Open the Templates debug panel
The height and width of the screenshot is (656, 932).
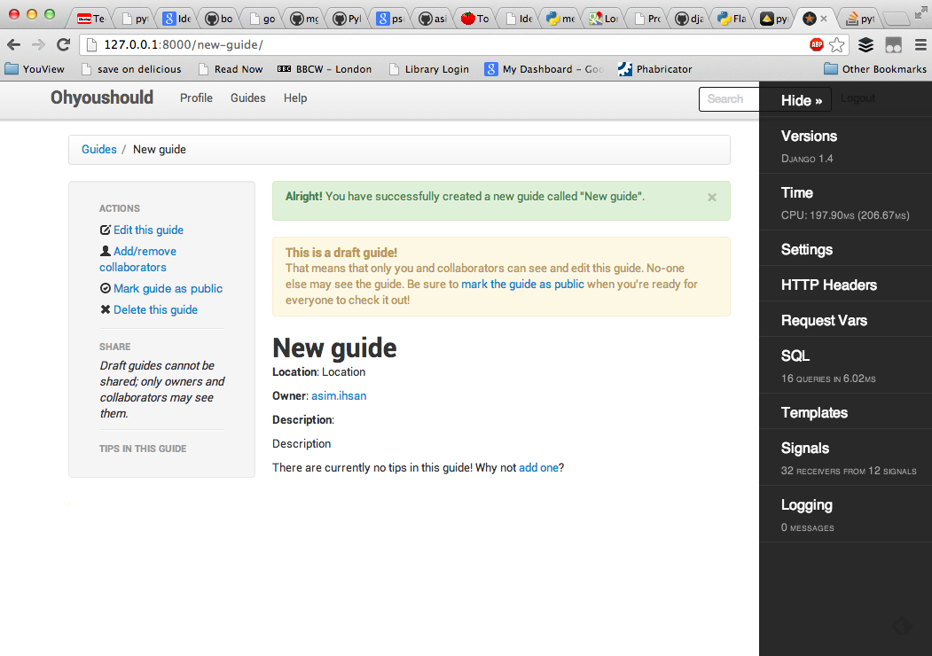[x=845, y=412]
